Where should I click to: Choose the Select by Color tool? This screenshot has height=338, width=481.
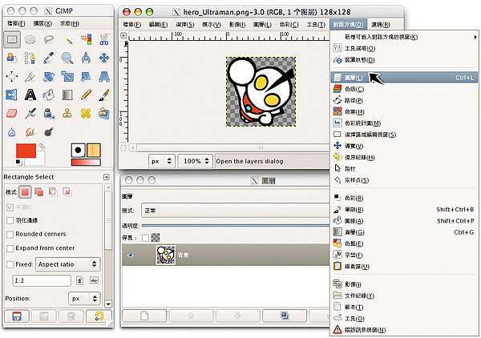click(x=87, y=39)
